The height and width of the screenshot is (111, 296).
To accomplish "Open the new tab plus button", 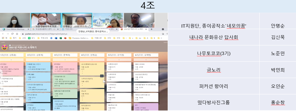I will (151, 29).
